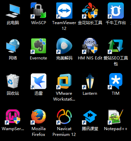Click the '千牛工作台' label text

(116, 23)
